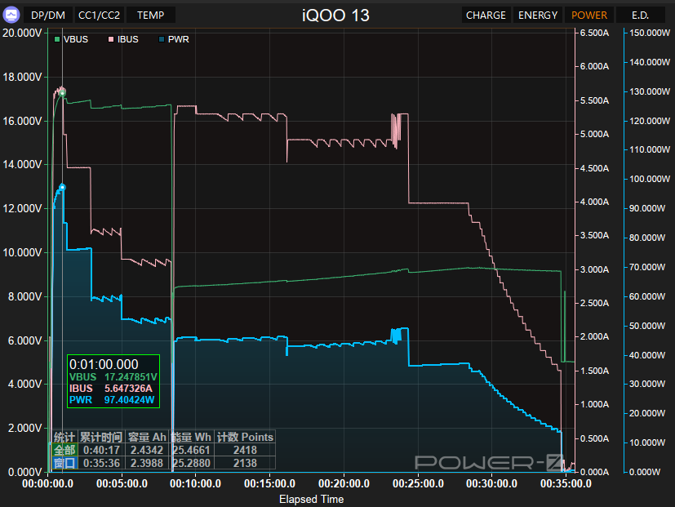Click the 容量 Ah column header
Viewport: 675px width, 507px height.
pos(147,438)
